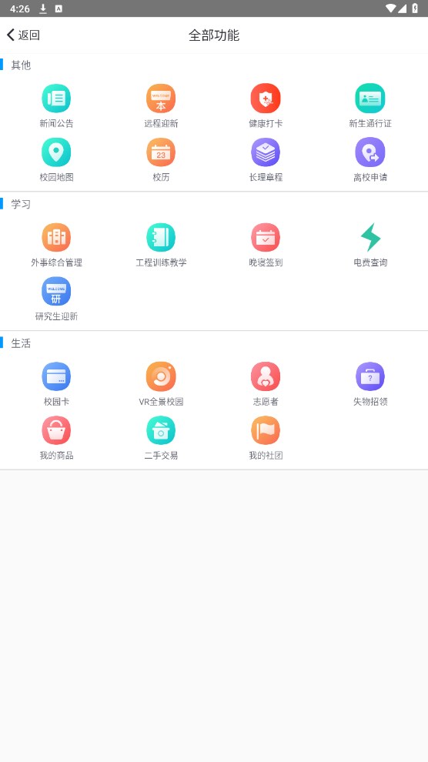This screenshot has height=762, width=428.
Task: Launch VR全景校园 camera icon
Action: click(161, 376)
